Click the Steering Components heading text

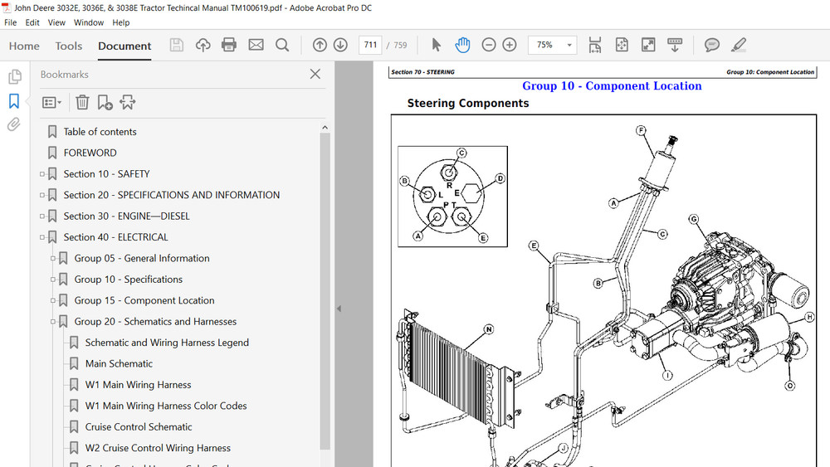(468, 103)
